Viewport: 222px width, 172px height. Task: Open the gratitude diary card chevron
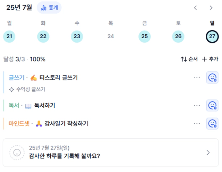coord(208,153)
